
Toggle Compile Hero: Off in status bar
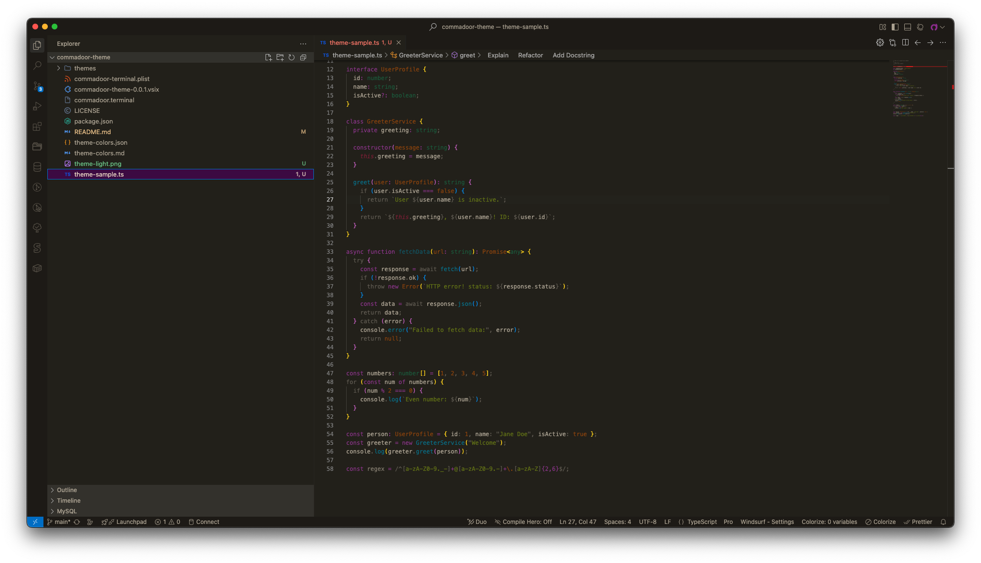point(523,522)
